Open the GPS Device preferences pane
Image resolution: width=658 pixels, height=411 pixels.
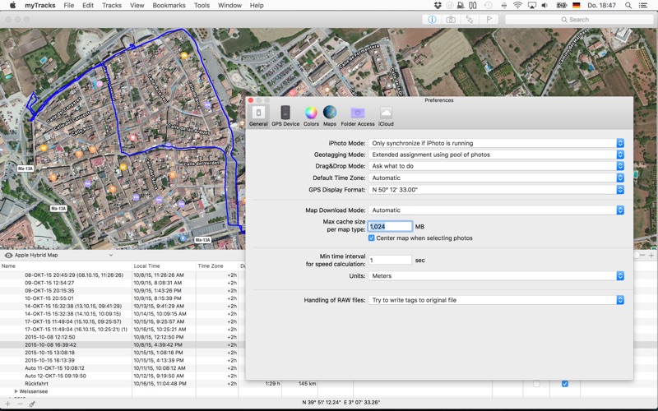tap(285, 116)
